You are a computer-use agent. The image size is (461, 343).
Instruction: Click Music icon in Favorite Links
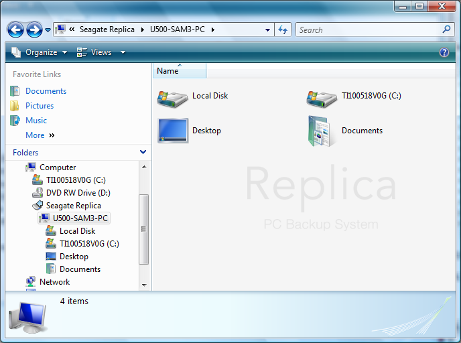(x=15, y=120)
